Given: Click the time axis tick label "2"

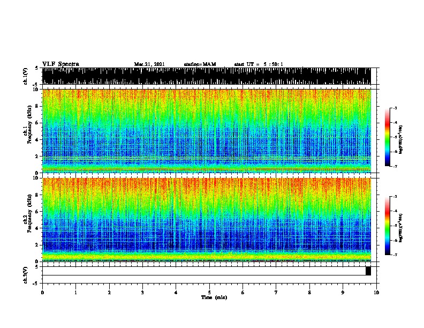Looking at the screenshot, I should [x=109, y=293].
